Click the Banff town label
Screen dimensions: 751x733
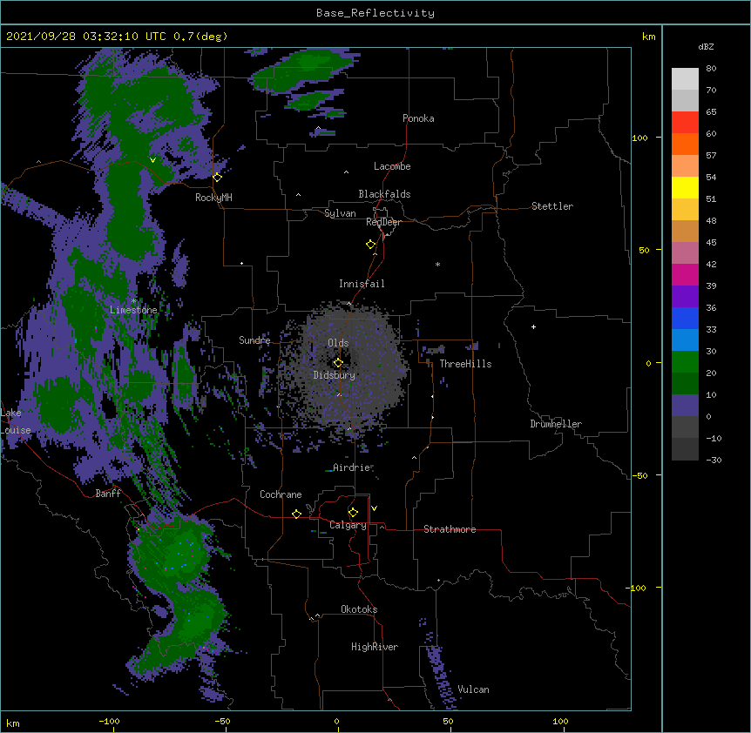click(108, 494)
